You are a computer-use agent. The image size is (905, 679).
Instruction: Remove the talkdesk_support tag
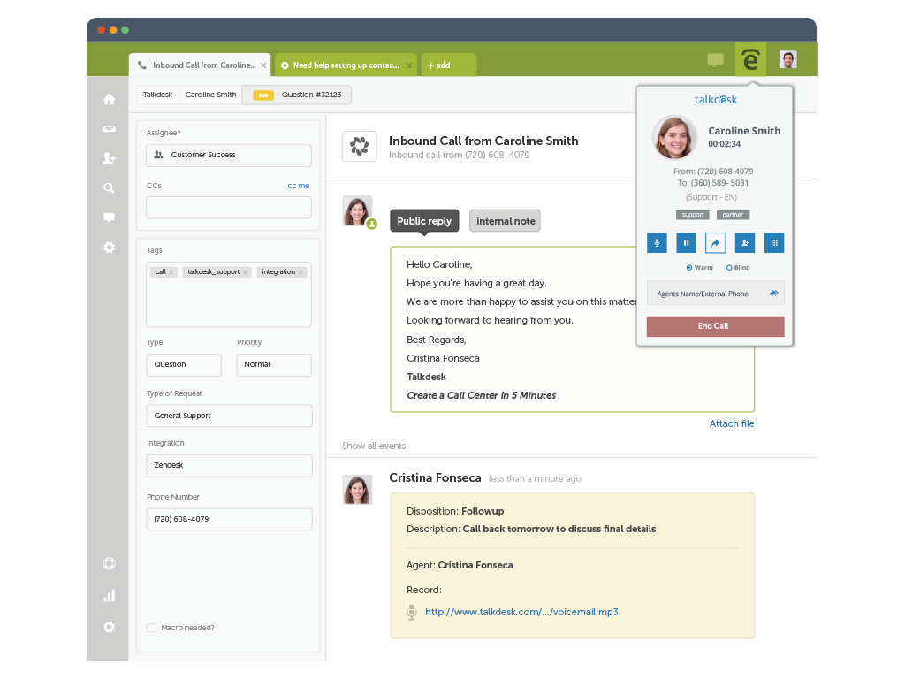click(x=246, y=272)
